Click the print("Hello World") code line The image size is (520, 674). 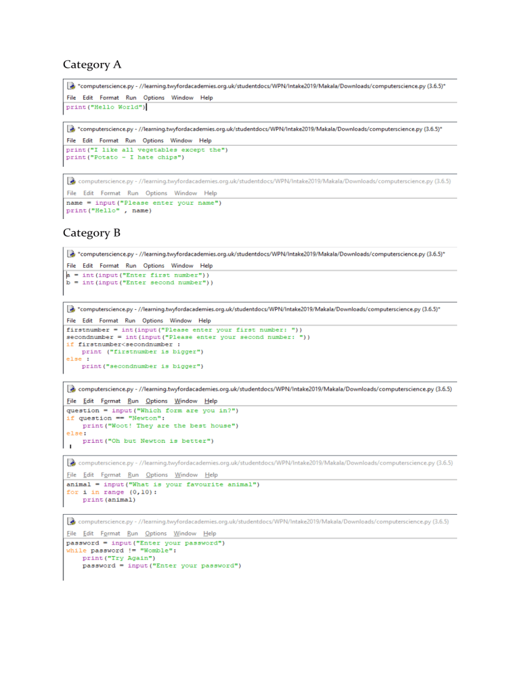tap(106, 107)
